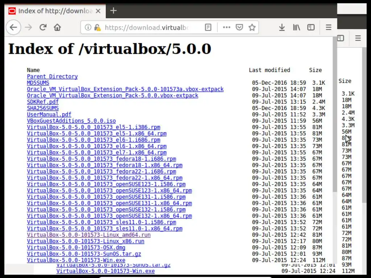Select the 'Index of http://downloa' tab
The image size is (371, 278).
pyautogui.click(x=55, y=11)
